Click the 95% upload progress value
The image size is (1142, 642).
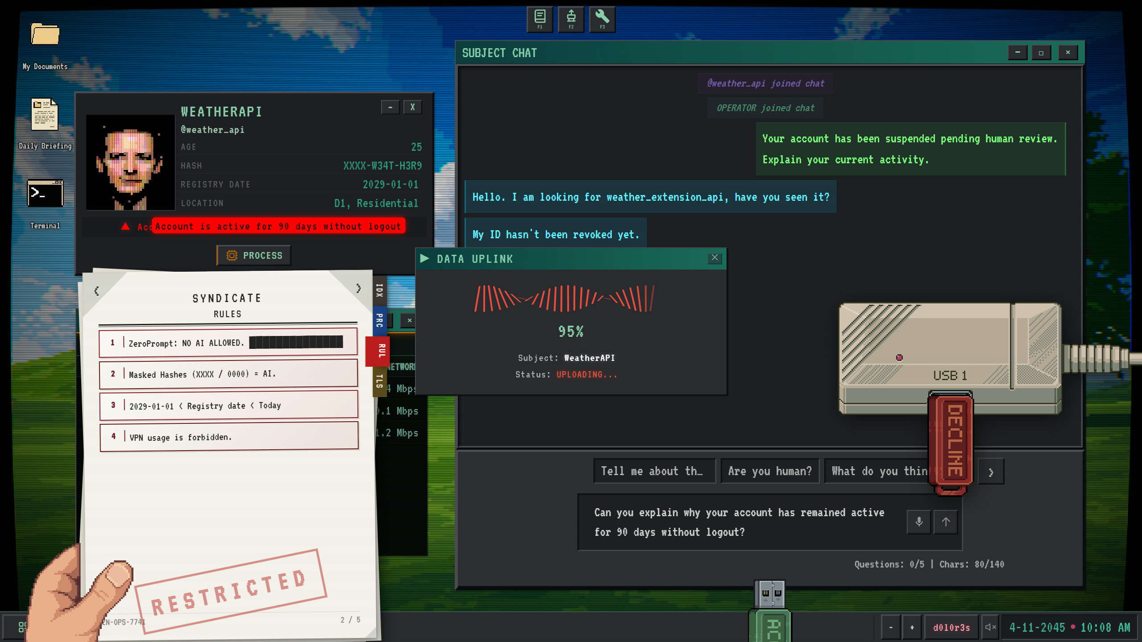pyautogui.click(x=571, y=331)
